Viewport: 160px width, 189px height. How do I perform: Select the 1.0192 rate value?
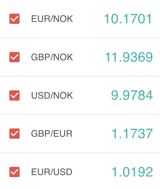132,172
